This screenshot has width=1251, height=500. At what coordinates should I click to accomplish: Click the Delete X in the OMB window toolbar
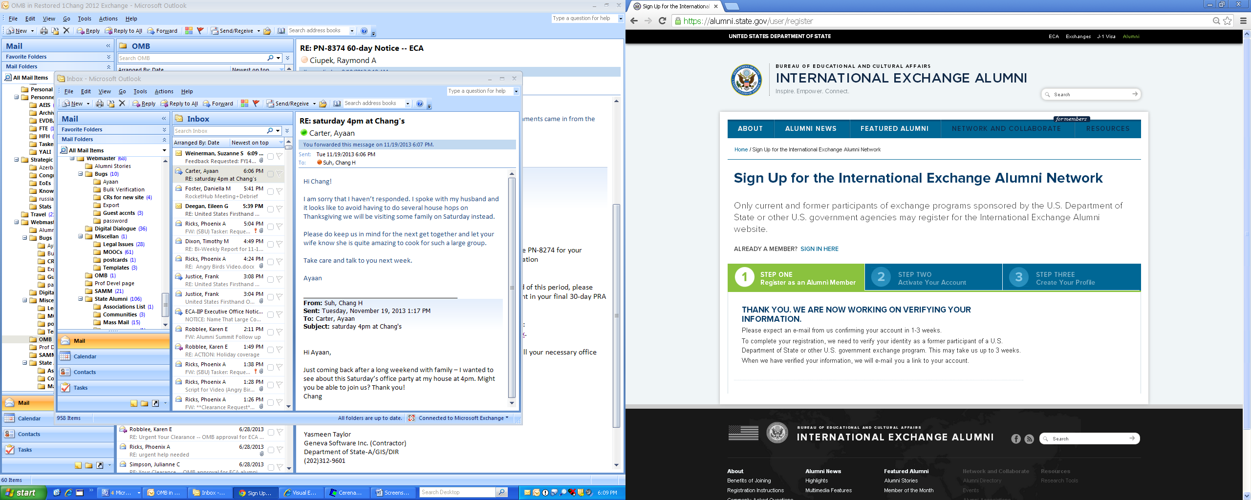[66, 31]
